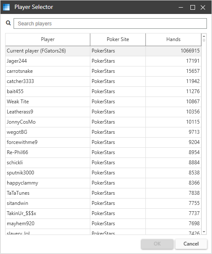This screenshot has width=212, height=254.
Task: Sort by Hands column header
Action: coord(173,39)
